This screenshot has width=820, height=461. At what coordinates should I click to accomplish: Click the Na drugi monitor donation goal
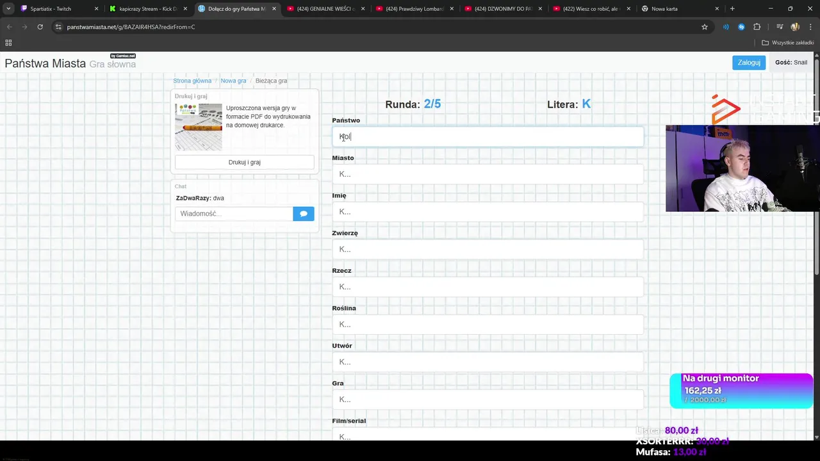[x=741, y=391]
